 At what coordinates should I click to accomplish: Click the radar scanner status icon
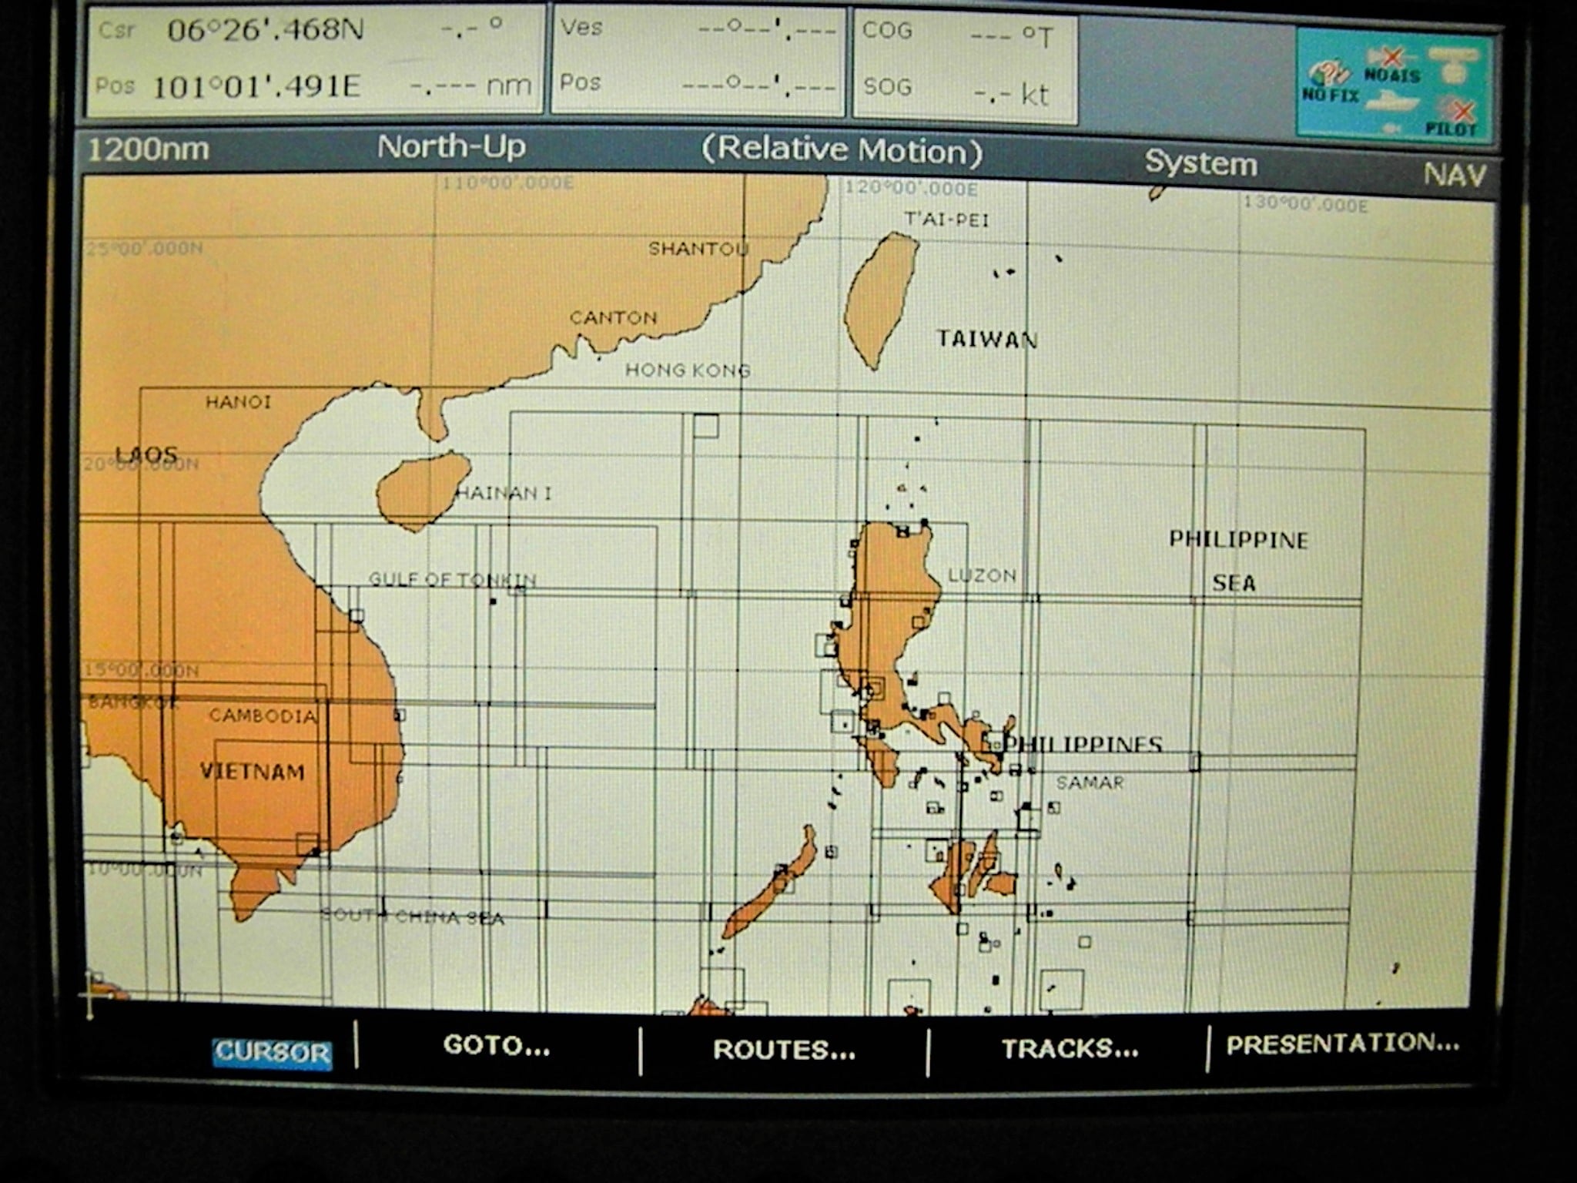pos(1454,65)
